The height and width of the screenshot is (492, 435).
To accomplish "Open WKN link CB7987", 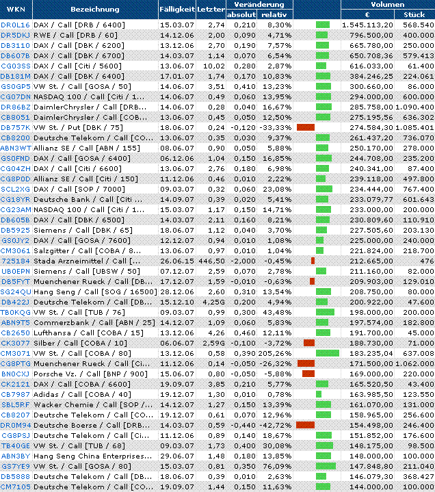I will [15, 394].
